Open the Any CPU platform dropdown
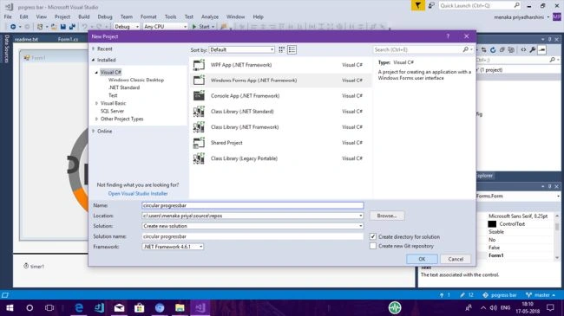564x316 pixels. click(x=166, y=27)
